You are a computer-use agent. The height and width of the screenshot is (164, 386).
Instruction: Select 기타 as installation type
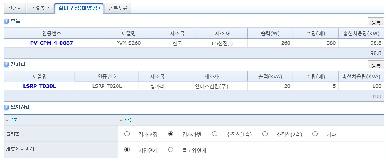(315, 134)
